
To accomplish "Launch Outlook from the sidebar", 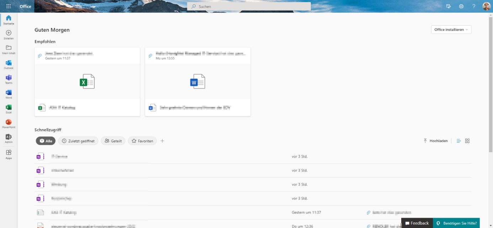I will point(9,64).
